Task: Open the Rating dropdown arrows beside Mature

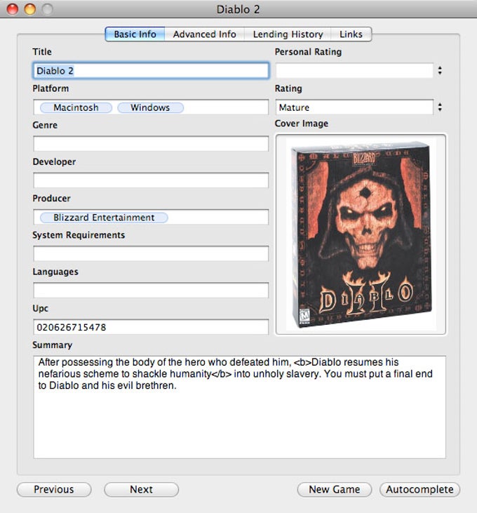Action: pos(440,107)
